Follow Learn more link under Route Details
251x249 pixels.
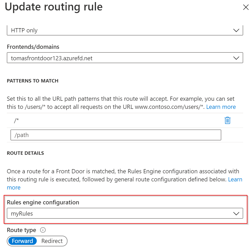coord(14,187)
